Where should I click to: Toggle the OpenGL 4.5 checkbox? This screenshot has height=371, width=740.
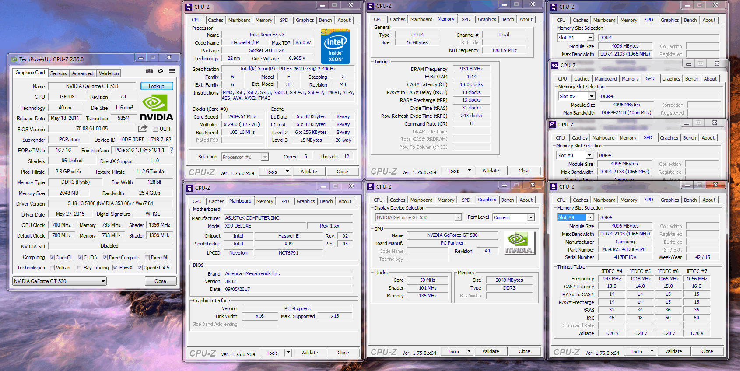[140, 268]
